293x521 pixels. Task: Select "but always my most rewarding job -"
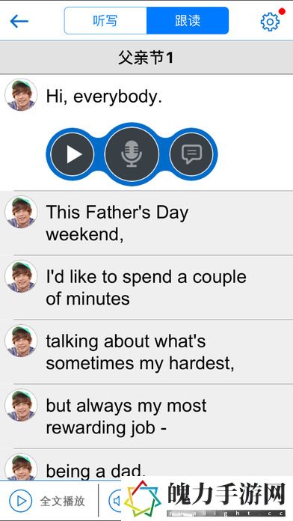[x=146, y=416]
